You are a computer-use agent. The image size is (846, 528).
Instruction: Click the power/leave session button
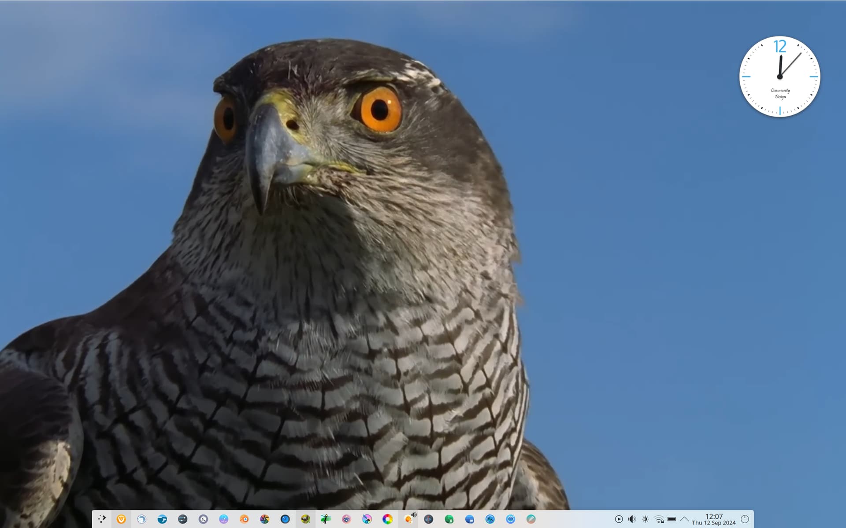(x=745, y=519)
